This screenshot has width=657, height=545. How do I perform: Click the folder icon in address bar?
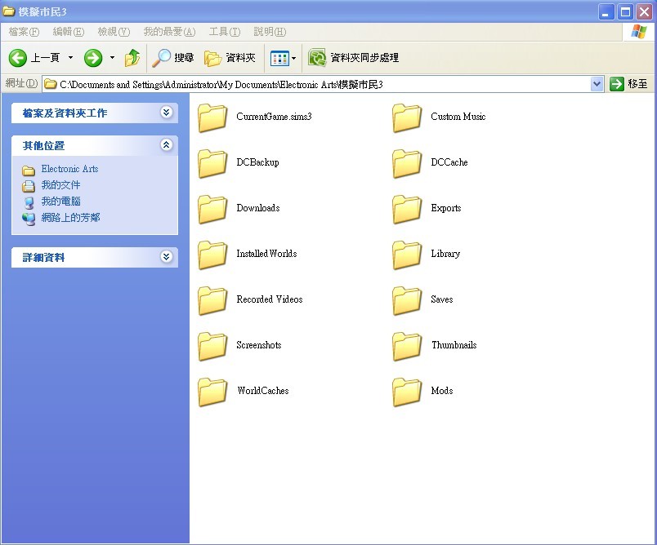tap(51, 84)
